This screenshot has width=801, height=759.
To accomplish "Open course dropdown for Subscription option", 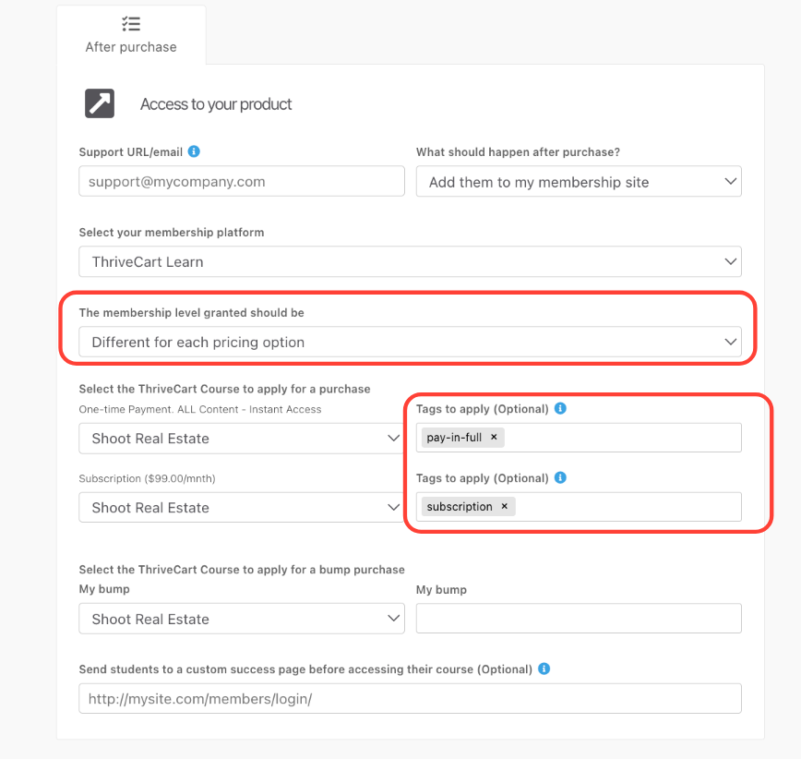I will tap(241, 508).
